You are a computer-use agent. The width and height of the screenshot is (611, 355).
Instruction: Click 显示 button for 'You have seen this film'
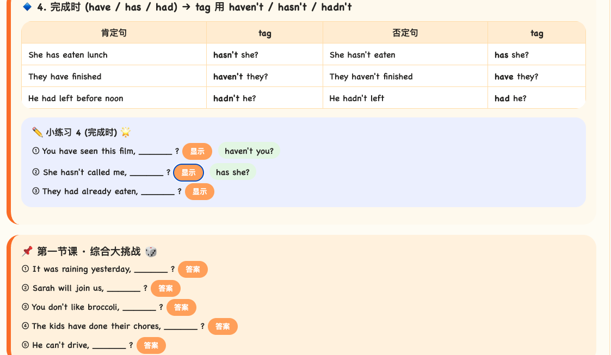pos(197,152)
